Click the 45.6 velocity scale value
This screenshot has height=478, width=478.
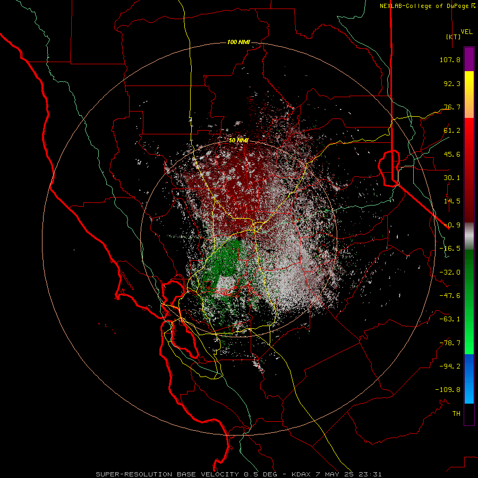pyautogui.click(x=452, y=154)
